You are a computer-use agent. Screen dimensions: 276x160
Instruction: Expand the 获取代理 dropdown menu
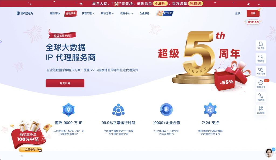pos(88,13)
